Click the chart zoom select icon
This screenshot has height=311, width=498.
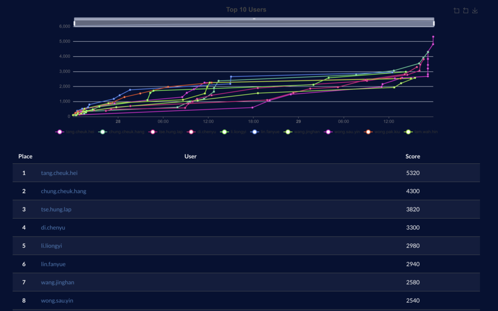click(x=456, y=11)
